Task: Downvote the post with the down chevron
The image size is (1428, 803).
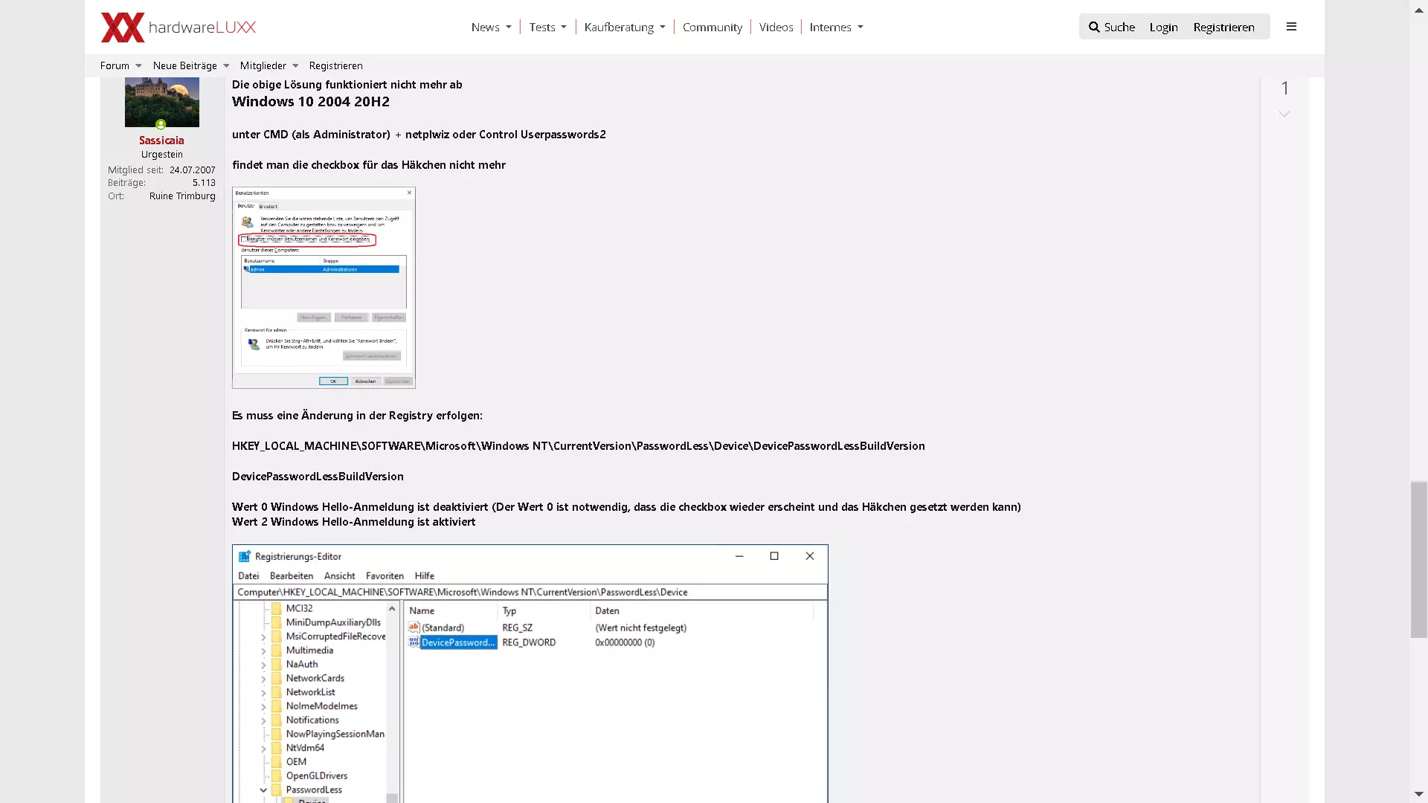Action: pos(1284,115)
